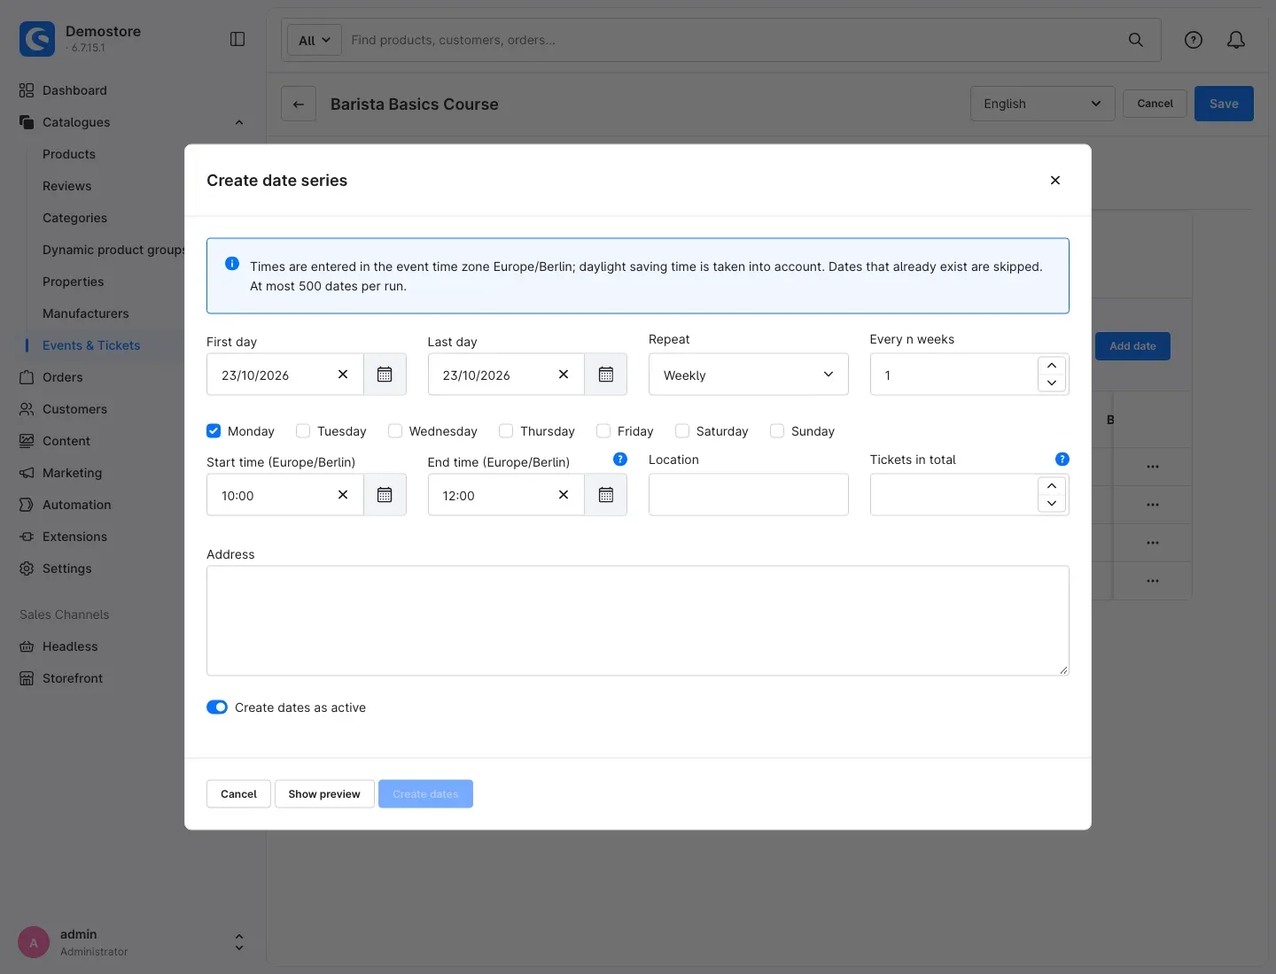Click the Demostore logo
Screen dimensions: 1276x974
click(x=37, y=39)
